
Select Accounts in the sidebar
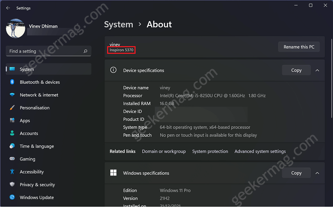[49, 133]
